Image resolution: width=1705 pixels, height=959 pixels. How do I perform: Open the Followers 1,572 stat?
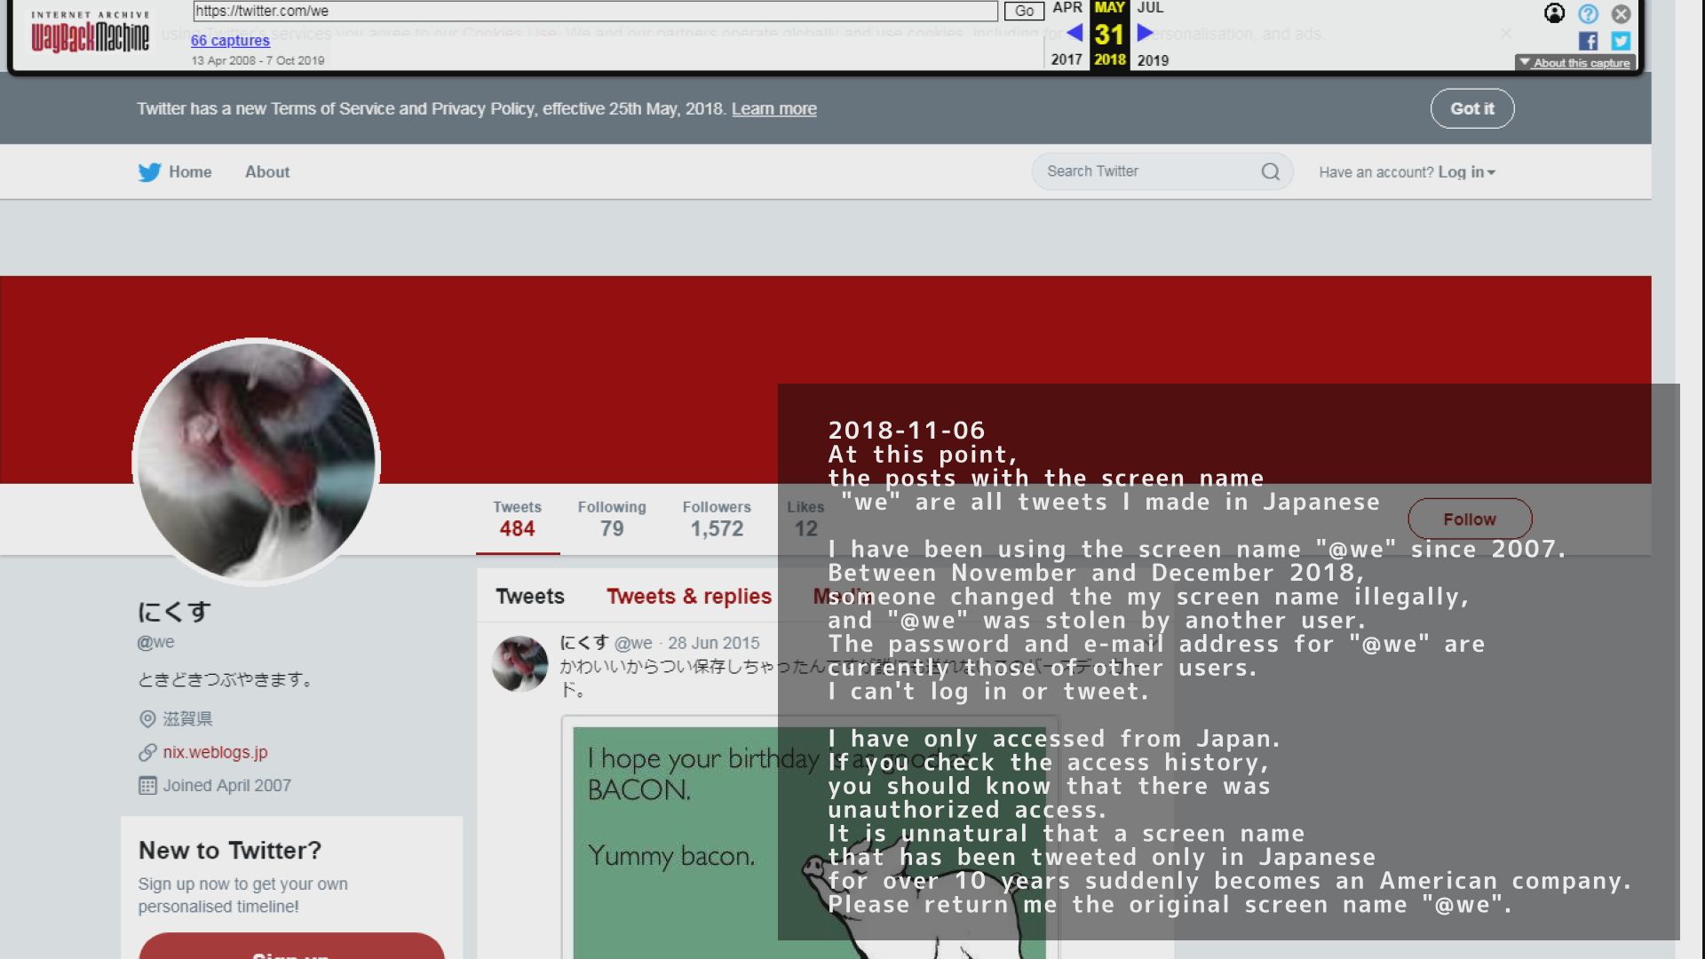(x=717, y=519)
